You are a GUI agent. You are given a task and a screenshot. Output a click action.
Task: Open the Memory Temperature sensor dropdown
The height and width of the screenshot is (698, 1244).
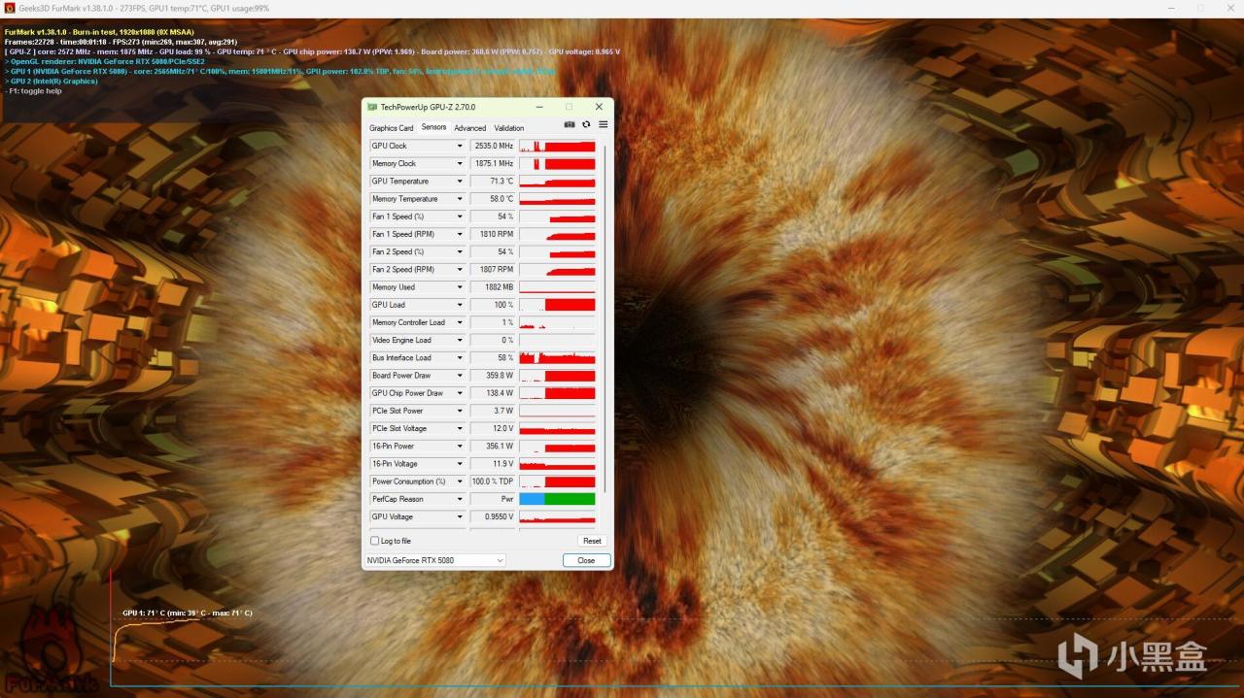[460, 199]
